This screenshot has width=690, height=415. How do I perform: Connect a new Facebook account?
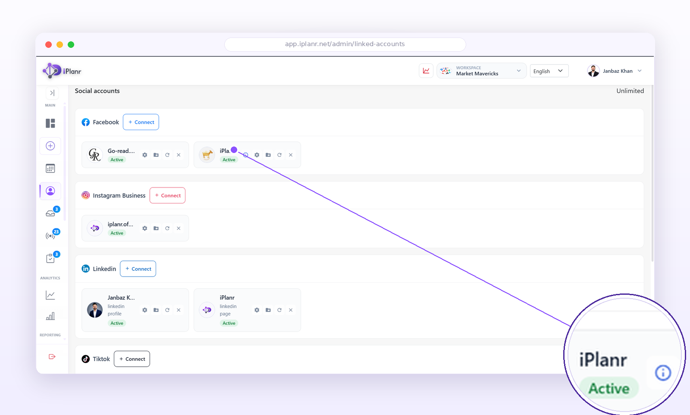tap(141, 122)
